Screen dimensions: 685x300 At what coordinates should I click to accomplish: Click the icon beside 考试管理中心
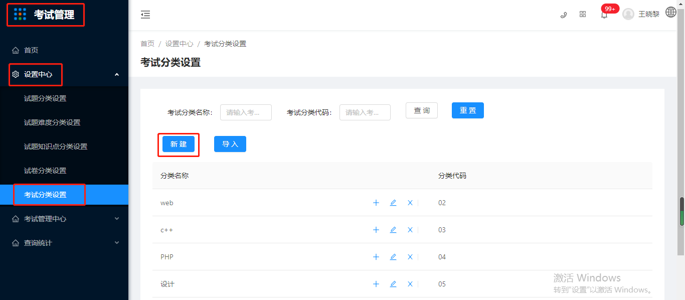point(16,219)
